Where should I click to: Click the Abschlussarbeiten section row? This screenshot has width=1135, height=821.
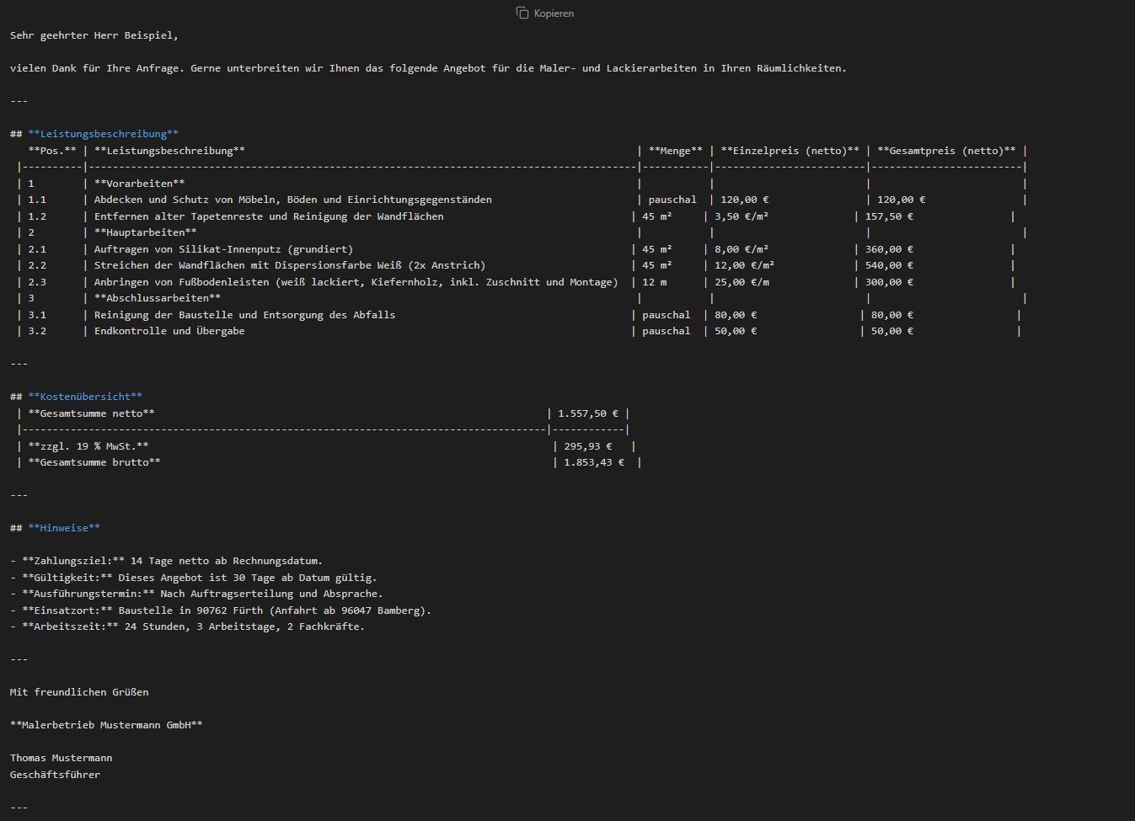coord(157,298)
